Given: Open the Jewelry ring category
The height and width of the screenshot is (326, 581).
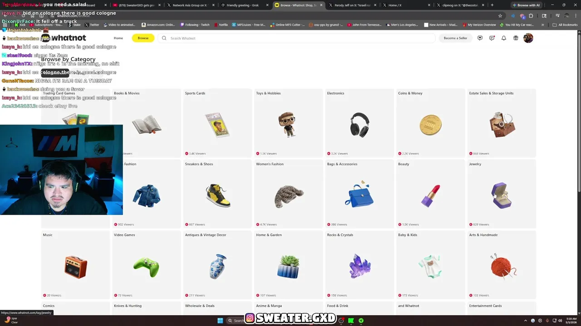Looking at the screenshot, I should pyautogui.click(x=502, y=194).
